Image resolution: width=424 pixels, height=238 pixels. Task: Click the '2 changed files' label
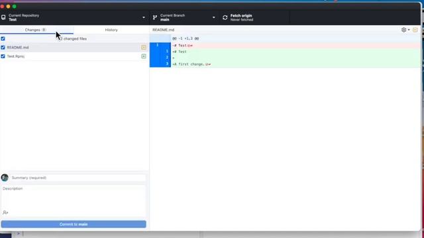click(74, 39)
